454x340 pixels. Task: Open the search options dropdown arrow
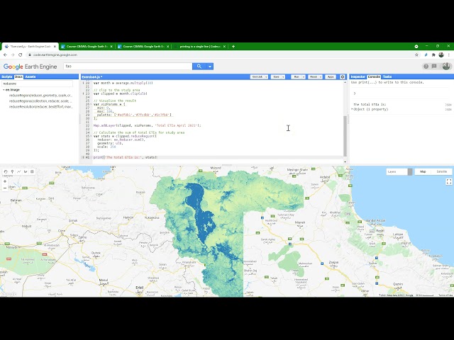tap(210, 66)
